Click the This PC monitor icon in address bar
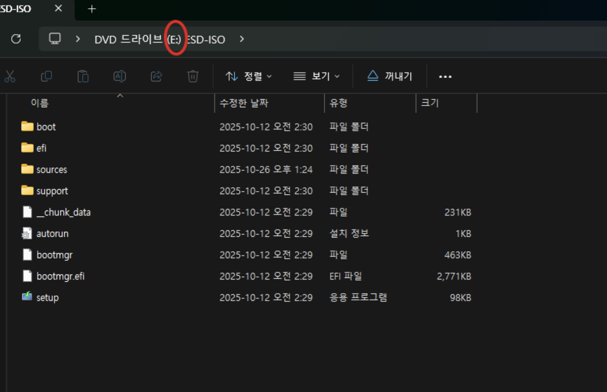 click(x=55, y=39)
